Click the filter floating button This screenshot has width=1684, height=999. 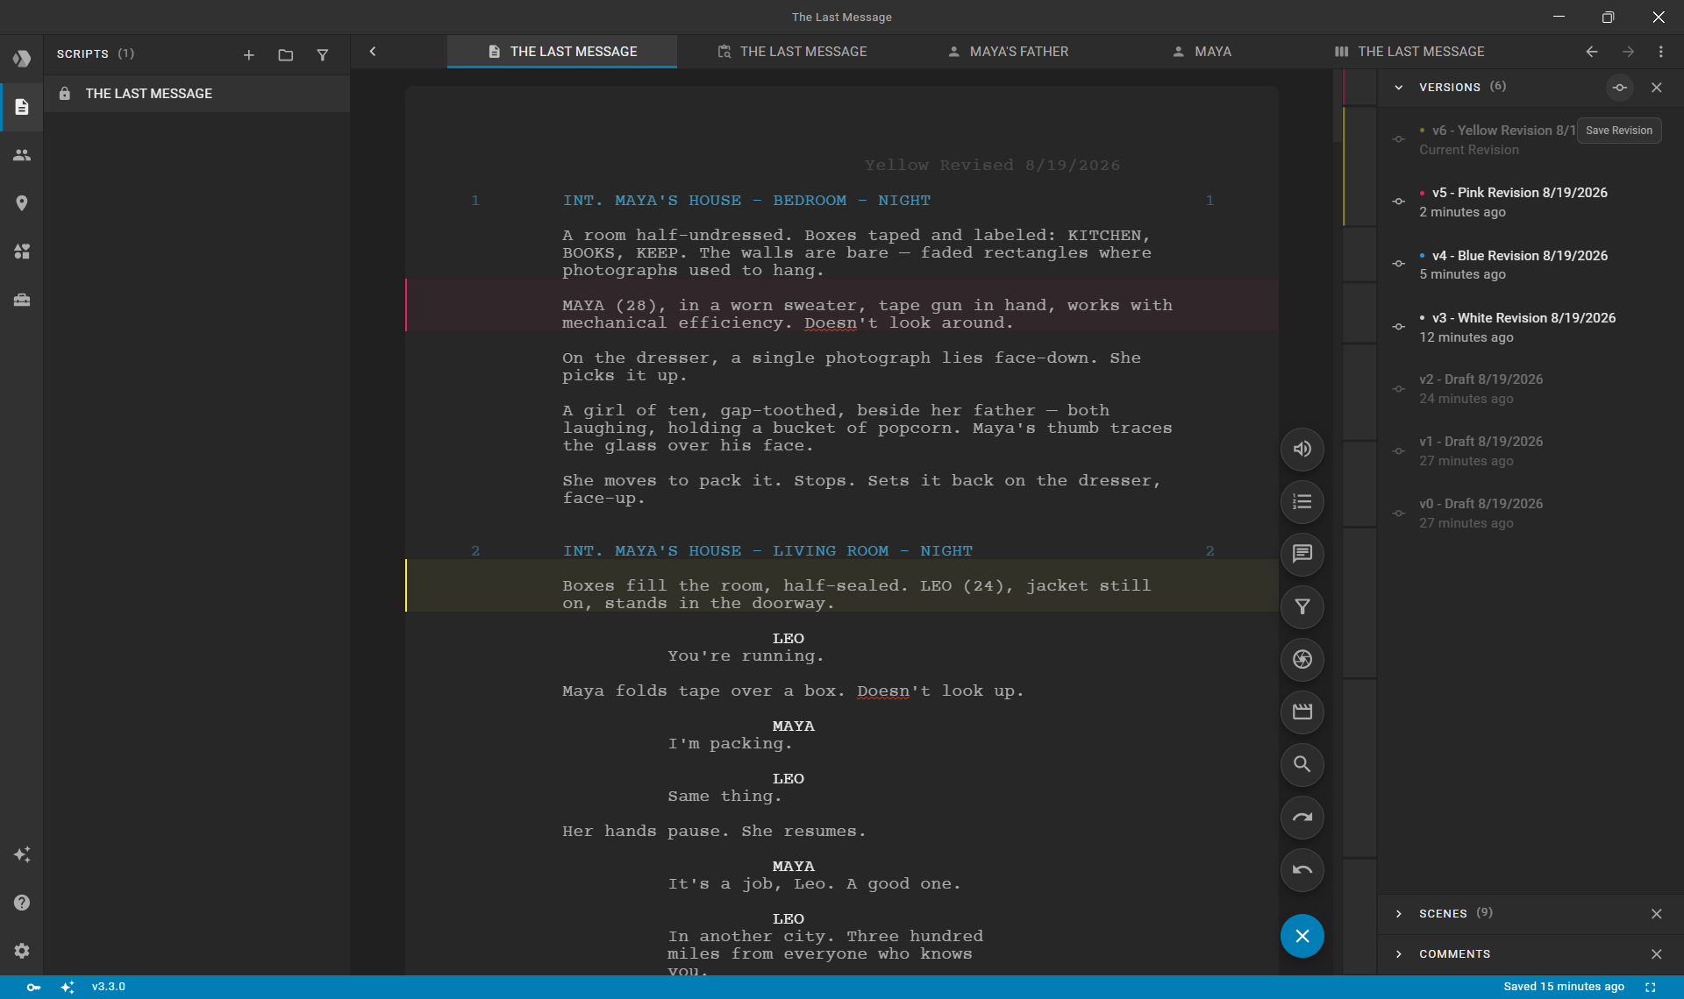[1302, 607]
